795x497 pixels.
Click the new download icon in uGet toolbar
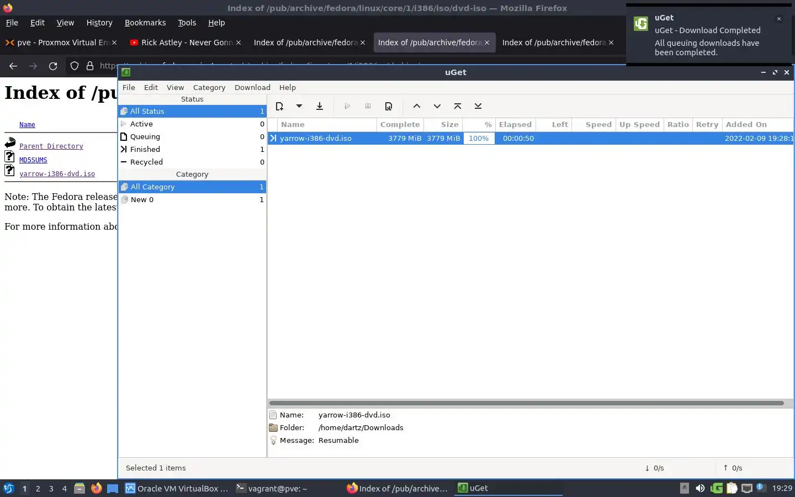point(279,106)
